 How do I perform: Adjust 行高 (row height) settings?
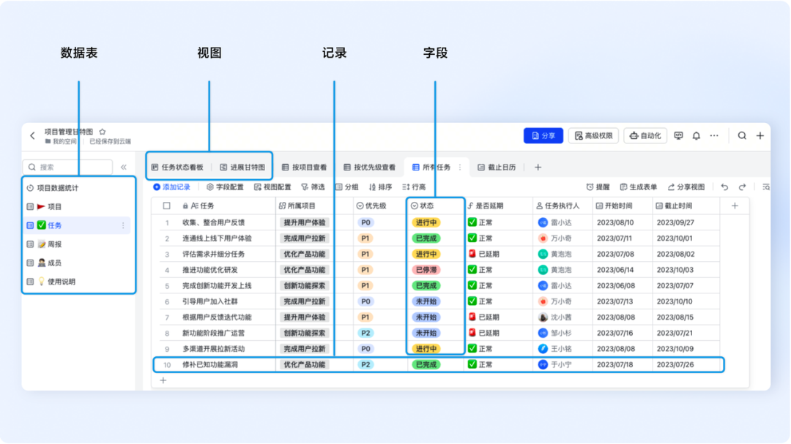point(415,186)
